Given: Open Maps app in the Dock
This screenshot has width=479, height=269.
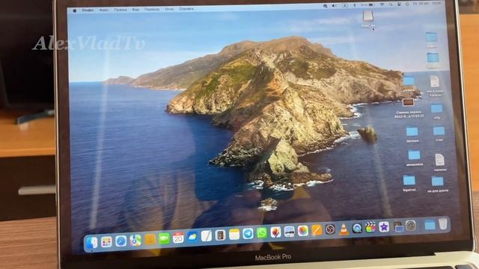Looking at the screenshot, I should [135, 241].
